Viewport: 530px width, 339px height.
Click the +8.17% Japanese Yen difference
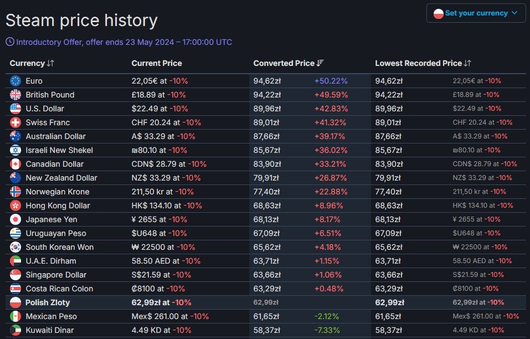point(327,220)
